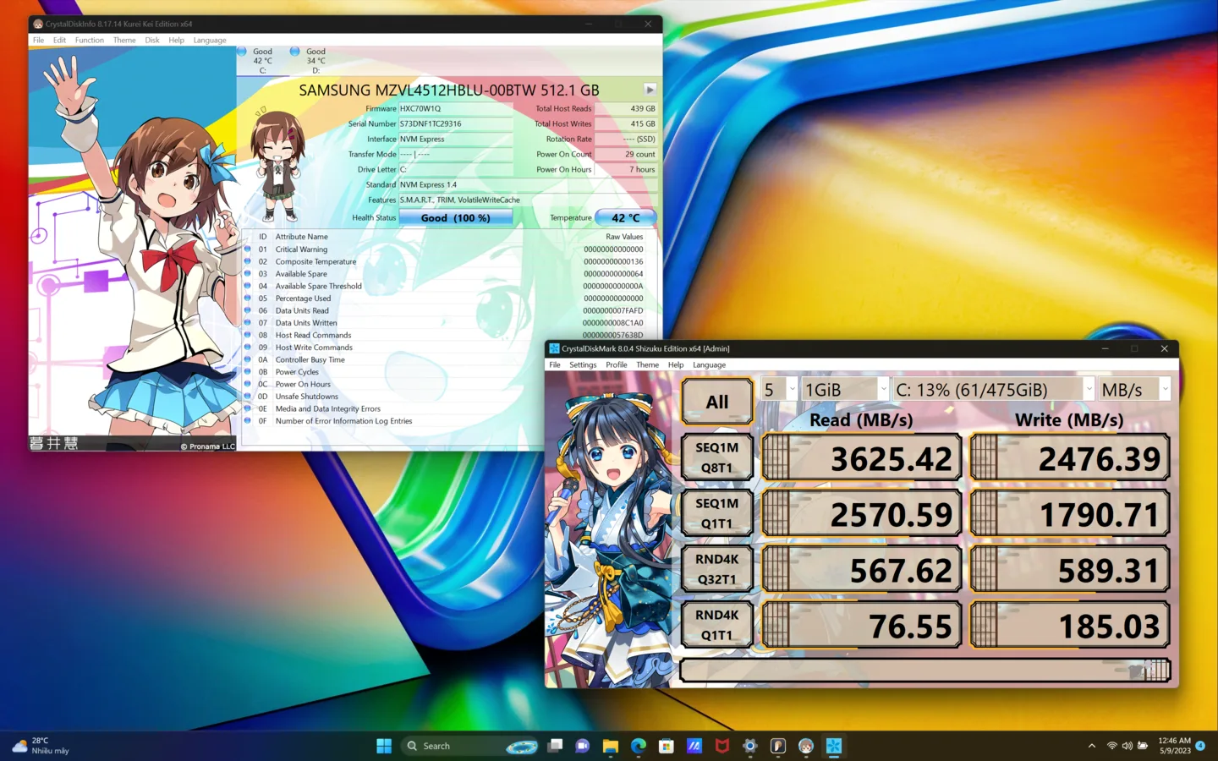Open the Profile menu in CrystalDiskMark

tap(617, 365)
